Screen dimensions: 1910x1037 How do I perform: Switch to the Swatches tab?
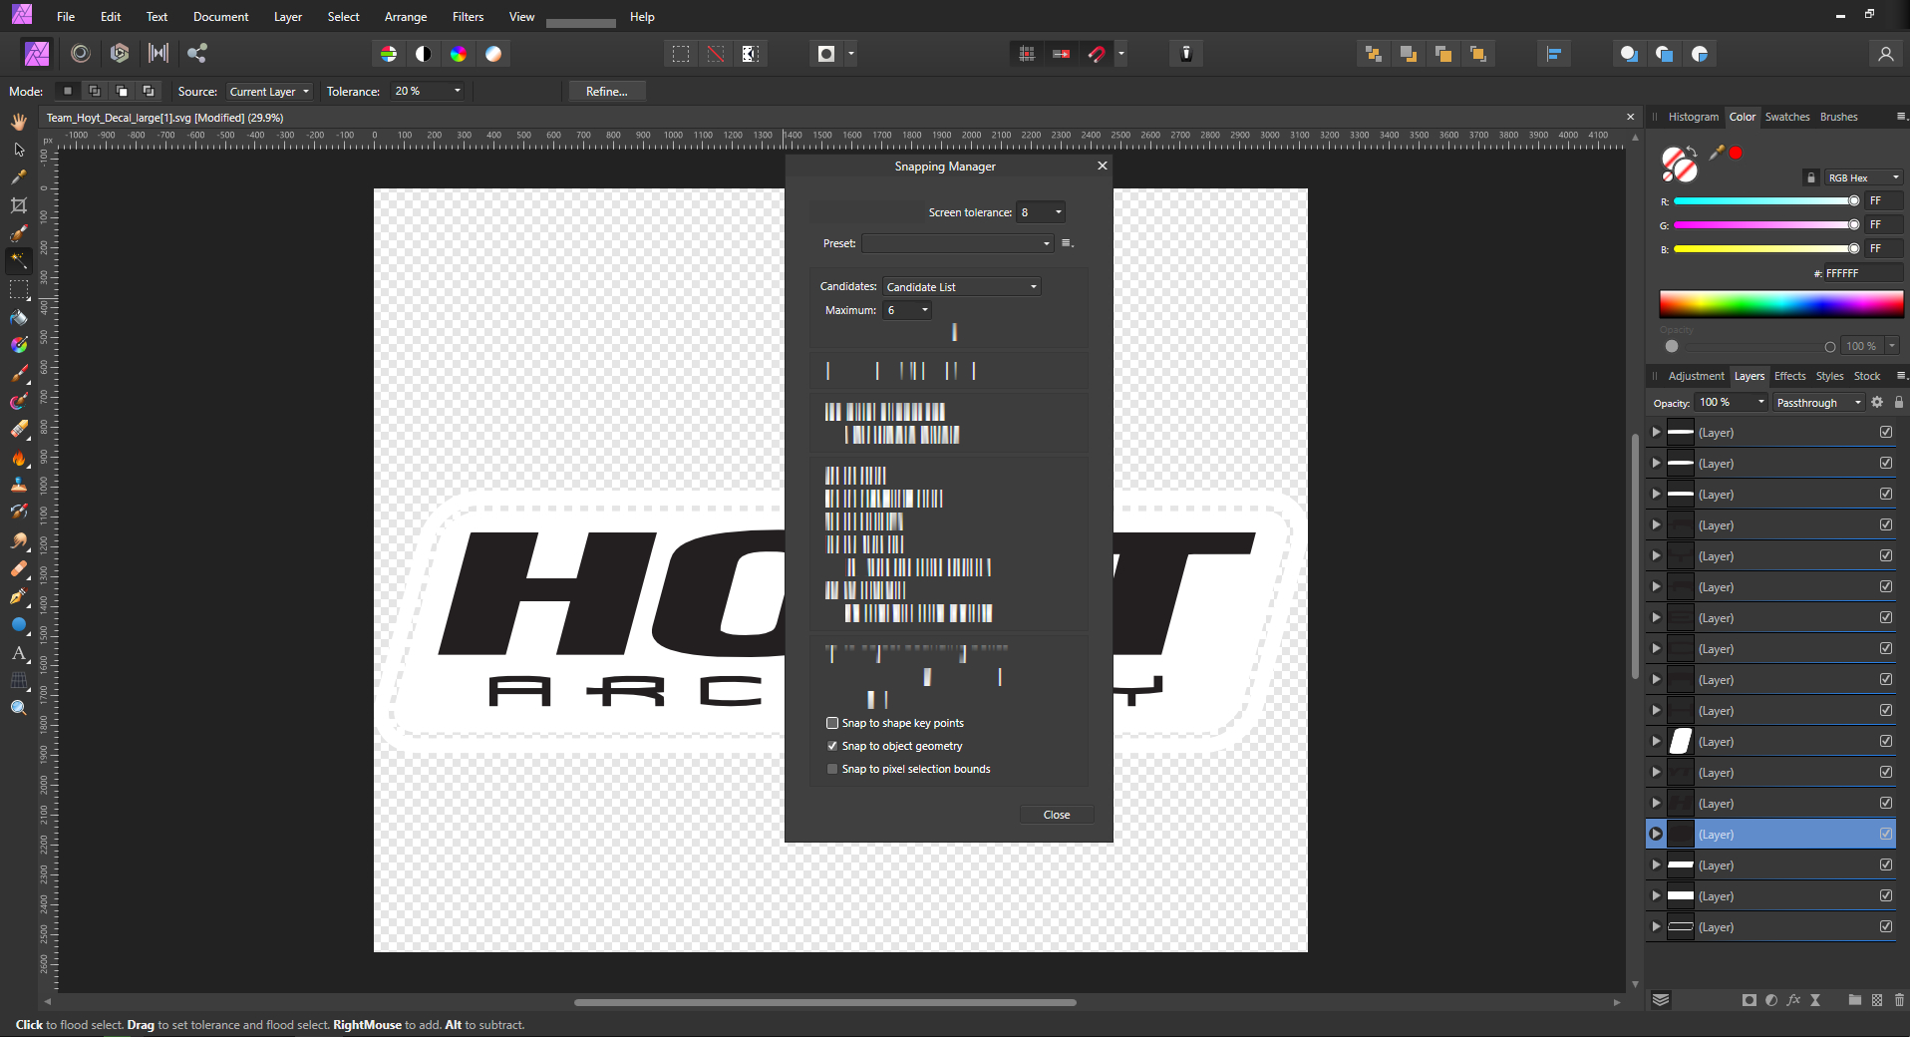point(1787,117)
